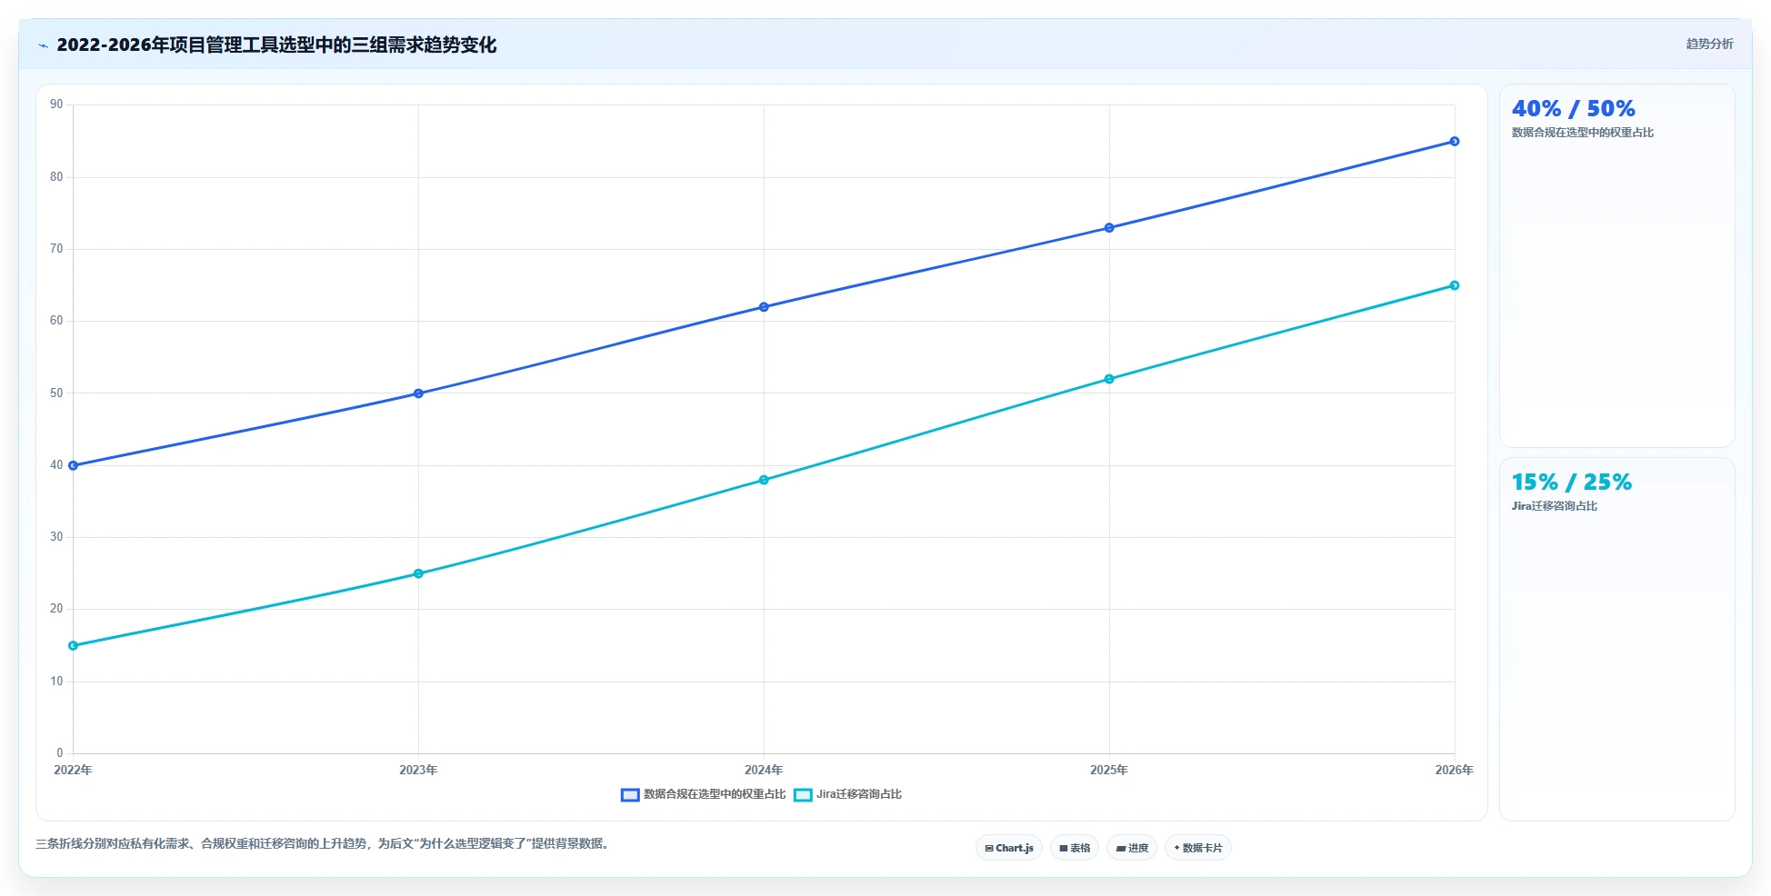Click the cyan legend color box

coord(803,795)
